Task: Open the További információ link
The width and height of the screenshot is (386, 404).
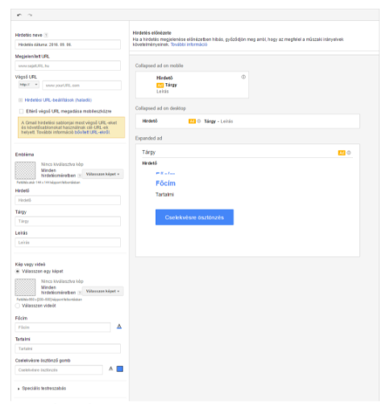Action: (x=189, y=44)
